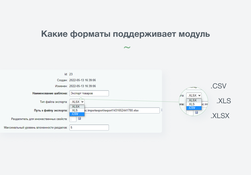This screenshot has height=175, width=251.
Task: Click the delimiter input containing ";"
Action: [72, 119]
